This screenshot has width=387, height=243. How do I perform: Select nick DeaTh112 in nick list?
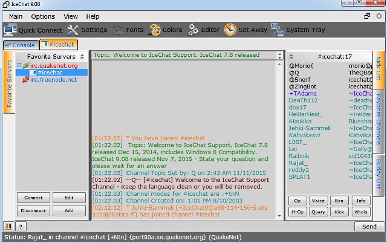click(303, 100)
